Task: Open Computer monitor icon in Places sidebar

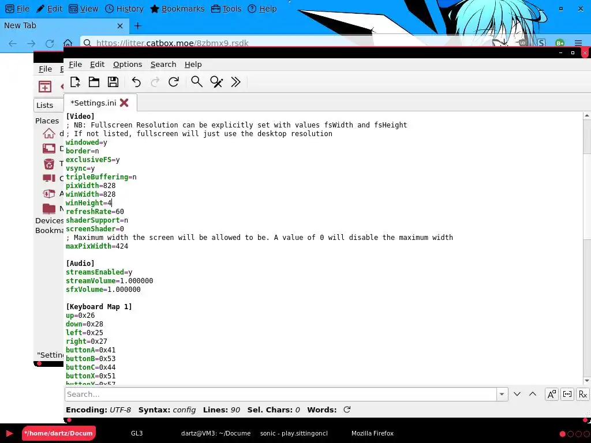Action: click(48, 179)
